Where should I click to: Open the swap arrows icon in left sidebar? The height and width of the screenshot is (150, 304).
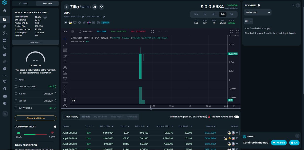pos(5,47)
